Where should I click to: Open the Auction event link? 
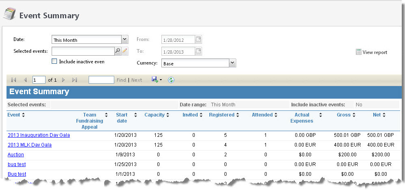16,155
